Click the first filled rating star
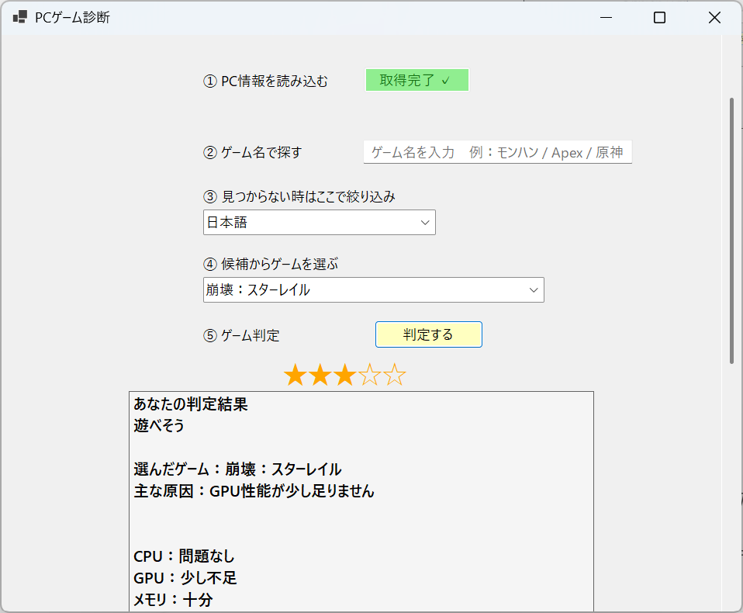 point(295,375)
